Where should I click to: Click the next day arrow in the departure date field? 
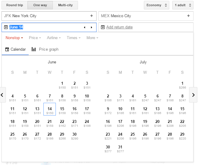tap(91, 27)
